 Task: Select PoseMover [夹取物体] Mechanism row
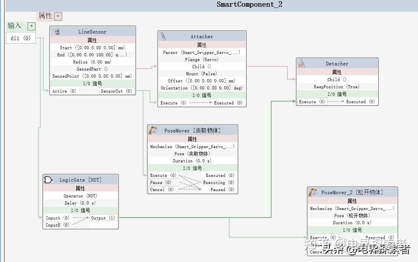click(192, 147)
